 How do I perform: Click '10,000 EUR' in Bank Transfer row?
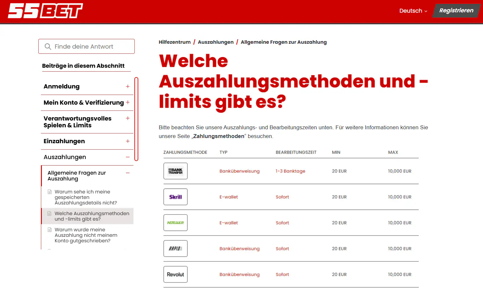click(x=400, y=171)
